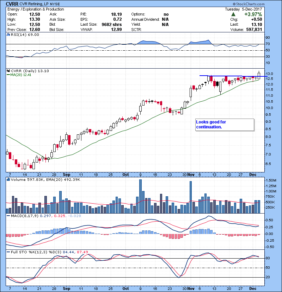Click the 'CVRR (Daily) 13.10' chart label
This screenshot has width=282, height=292.
[30, 71]
